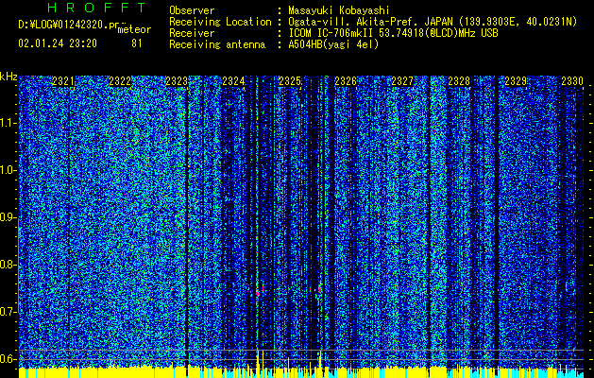Click the 2325 time marker
Image resolution: width=594 pixels, height=378 pixels.
tap(289, 81)
